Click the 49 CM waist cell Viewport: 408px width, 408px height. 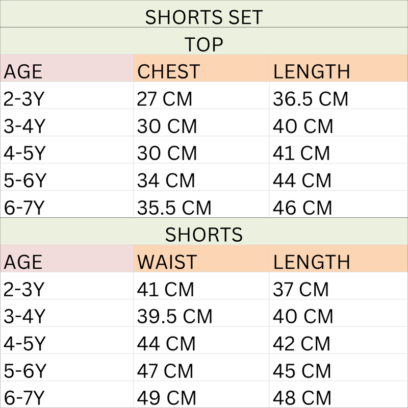pos(201,394)
